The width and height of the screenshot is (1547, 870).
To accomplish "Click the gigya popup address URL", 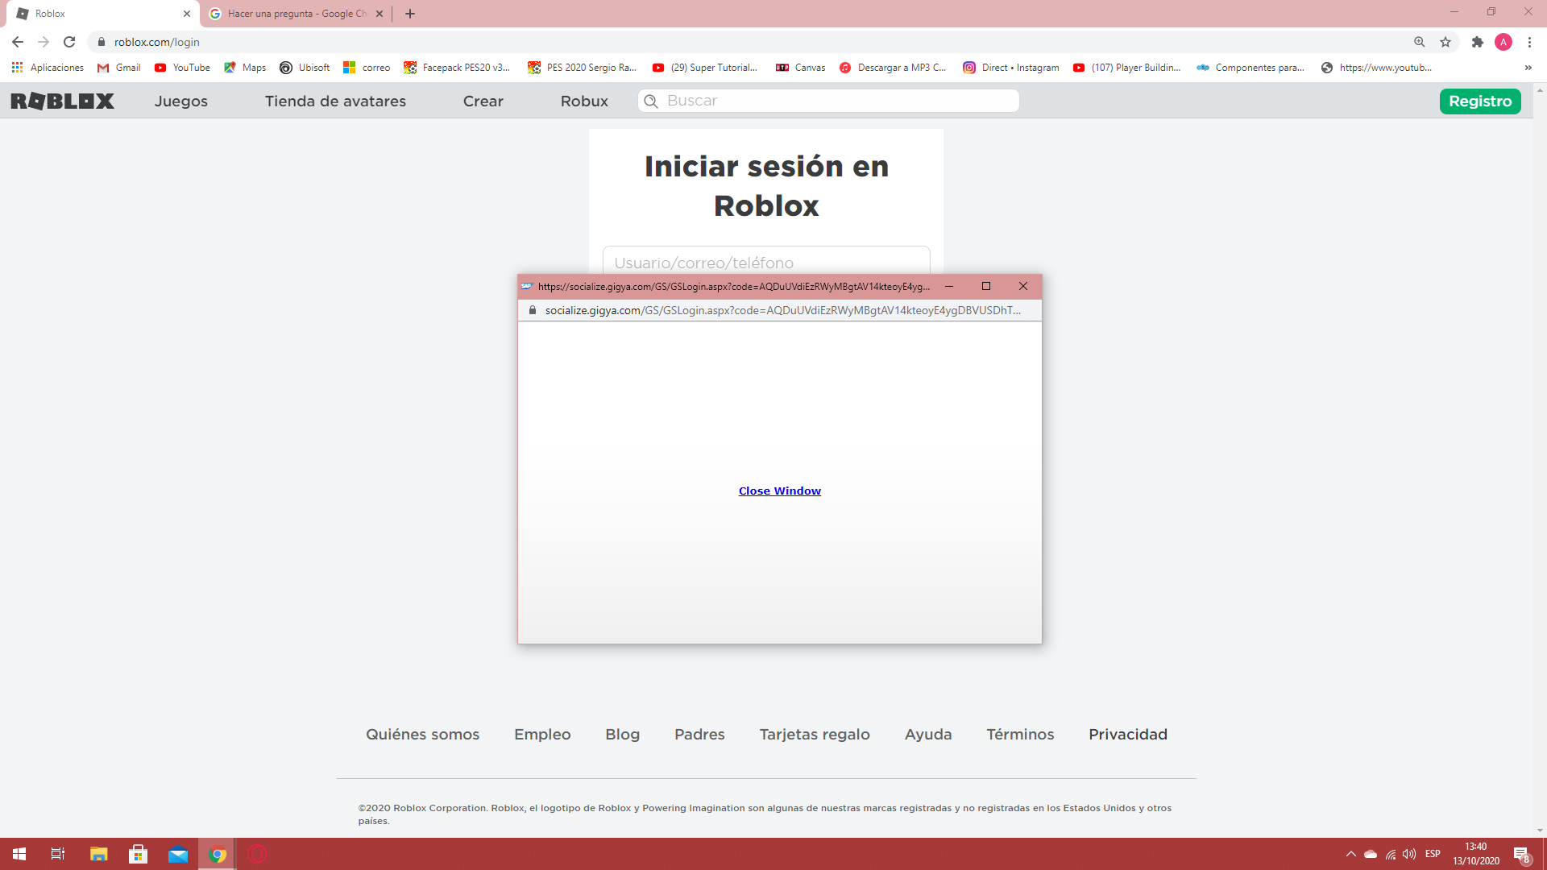I will tap(782, 310).
